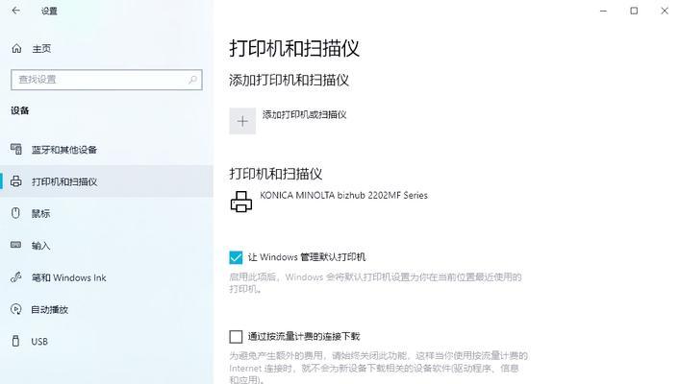Click the back arrow icon
The width and height of the screenshot is (680, 384).
[x=16, y=11]
